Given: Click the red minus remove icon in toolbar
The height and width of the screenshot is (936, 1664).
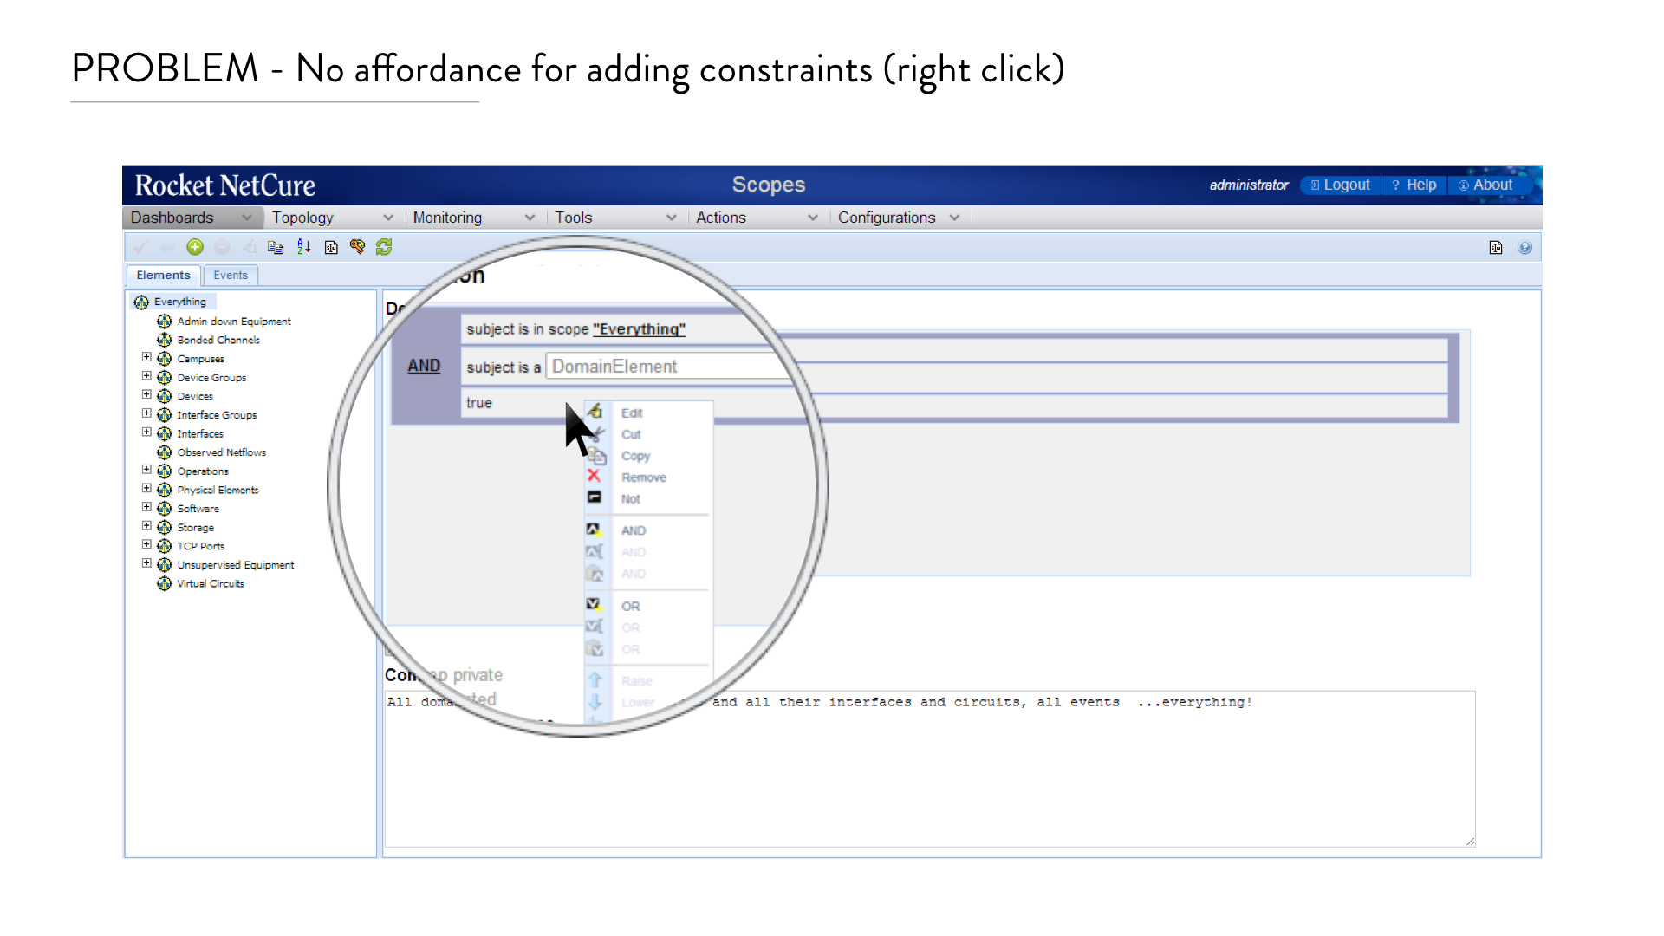Looking at the screenshot, I should (222, 248).
